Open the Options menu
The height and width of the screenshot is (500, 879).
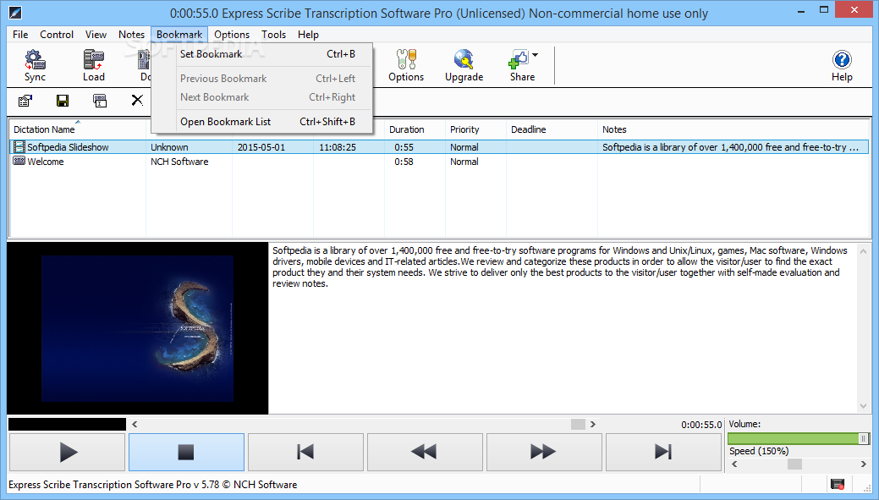coord(232,35)
